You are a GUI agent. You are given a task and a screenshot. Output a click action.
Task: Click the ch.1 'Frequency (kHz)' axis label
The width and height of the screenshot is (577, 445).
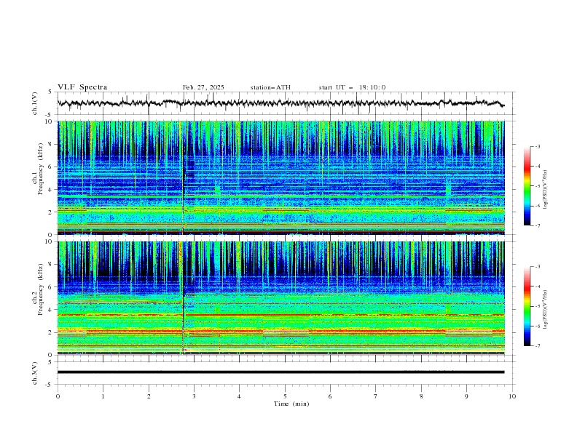tap(41, 169)
